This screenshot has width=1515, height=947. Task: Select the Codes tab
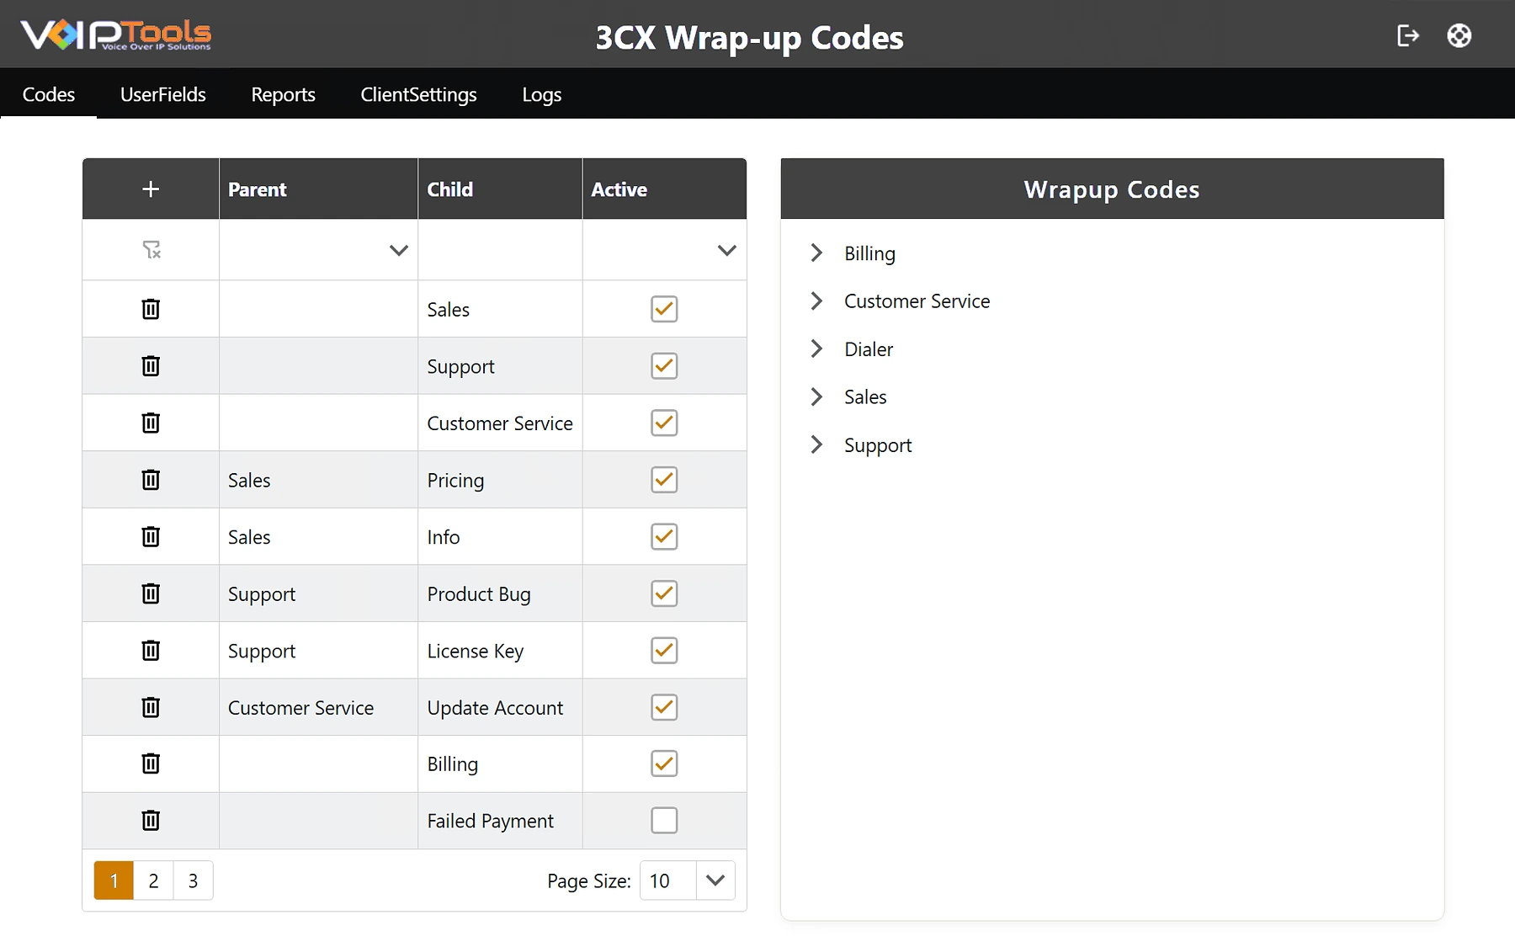pos(49,94)
